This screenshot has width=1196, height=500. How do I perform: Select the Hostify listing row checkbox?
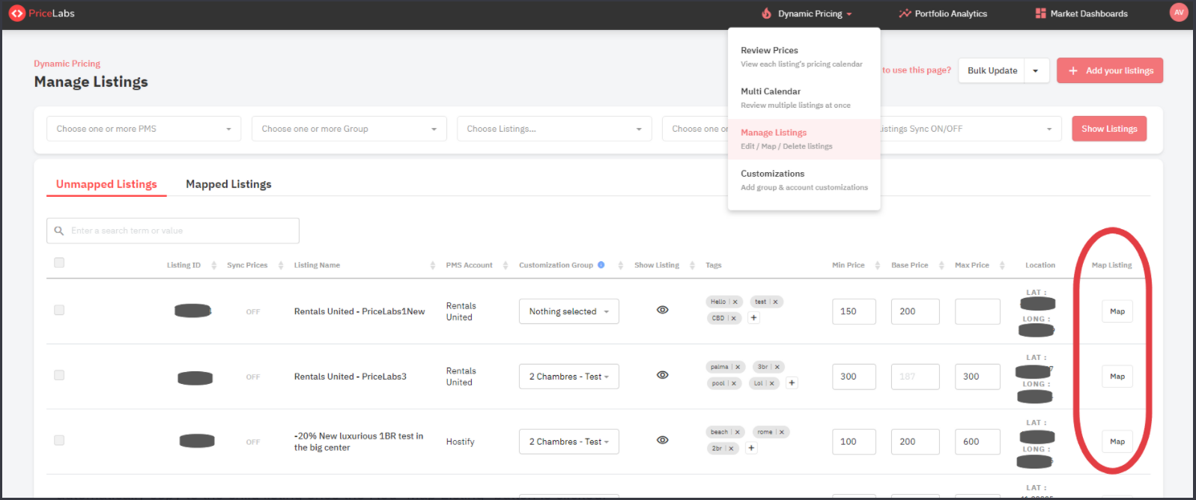[59, 440]
